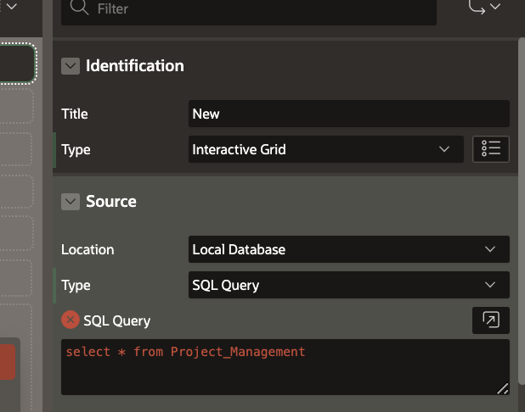Image resolution: width=525 pixels, height=412 pixels.
Task: Click the resize handle of SQL Query box
Action: point(503,388)
